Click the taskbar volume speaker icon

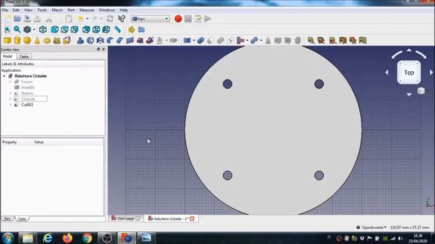pyautogui.click(x=400, y=238)
